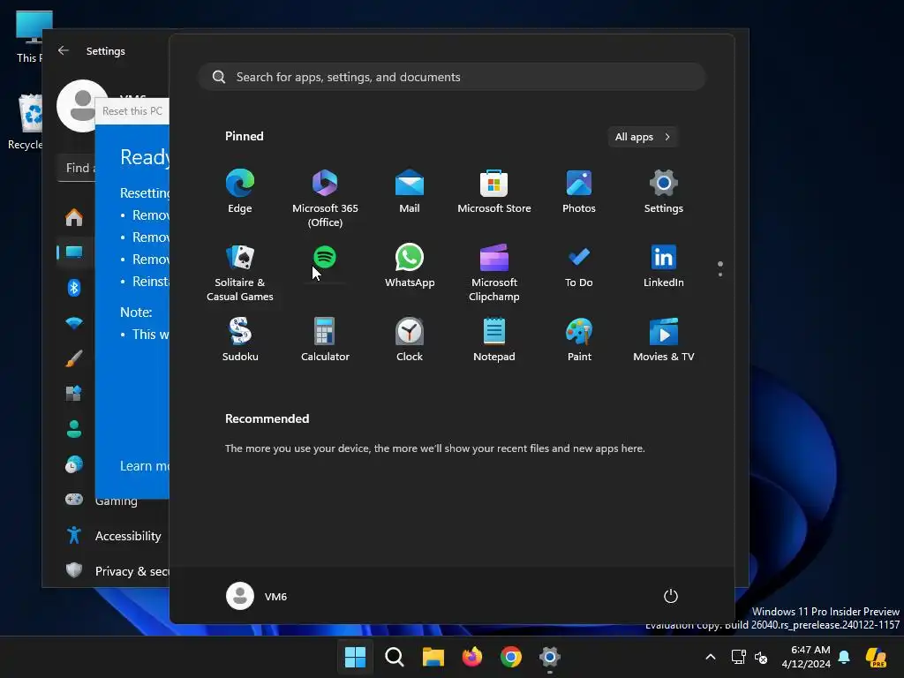Expand the All apps list
Screen dimensions: 904x678
click(x=643, y=137)
